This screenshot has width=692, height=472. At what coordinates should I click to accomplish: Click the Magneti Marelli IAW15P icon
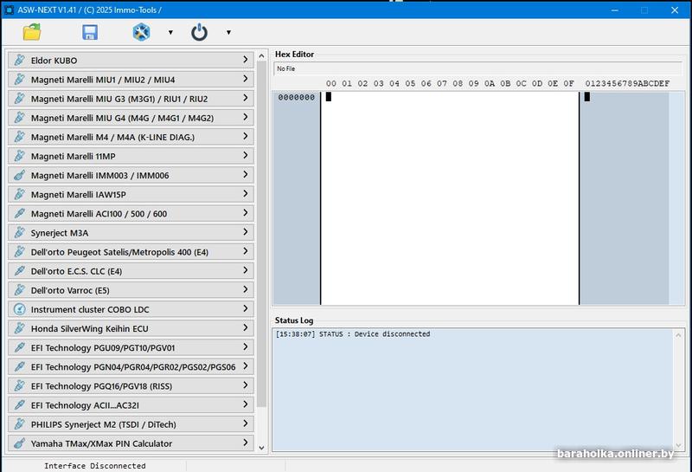(19, 194)
